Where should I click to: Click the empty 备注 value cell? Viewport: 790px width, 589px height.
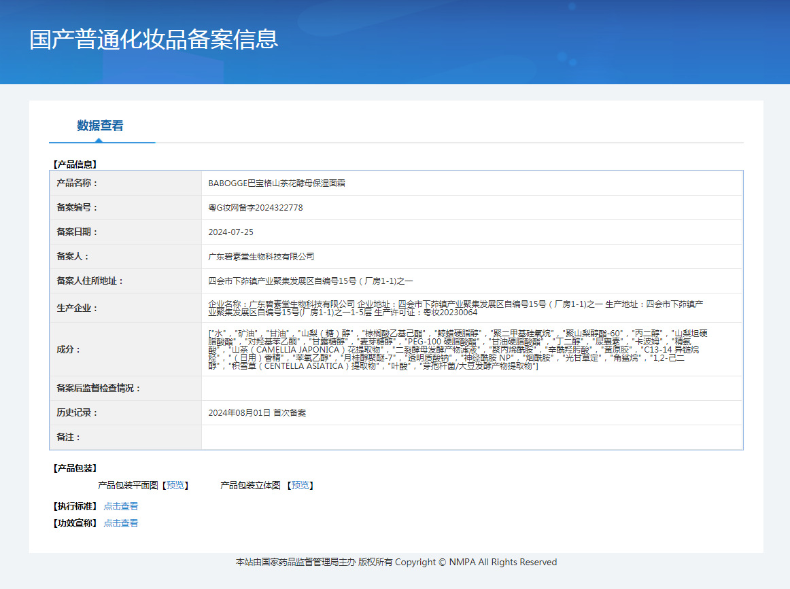[x=471, y=438]
